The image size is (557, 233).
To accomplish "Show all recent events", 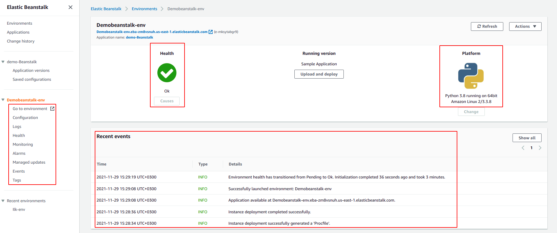I will point(527,138).
